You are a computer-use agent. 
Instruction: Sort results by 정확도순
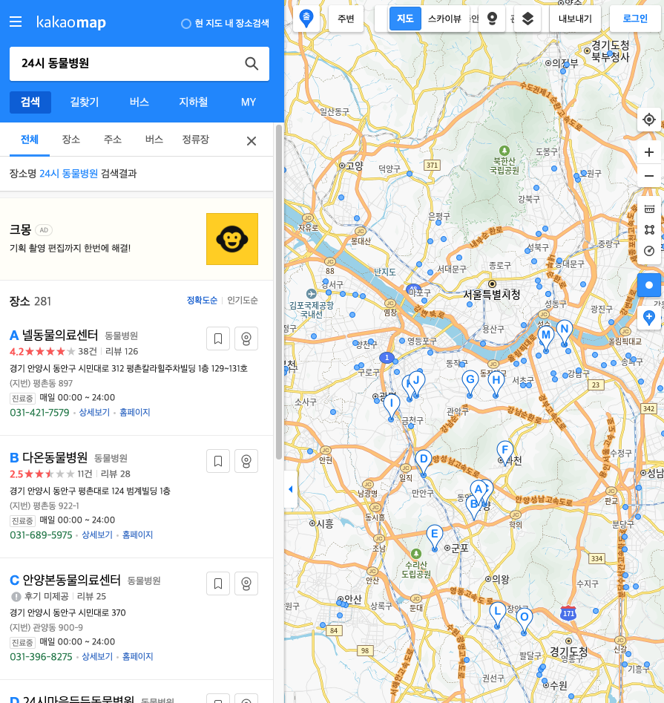pyautogui.click(x=202, y=301)
